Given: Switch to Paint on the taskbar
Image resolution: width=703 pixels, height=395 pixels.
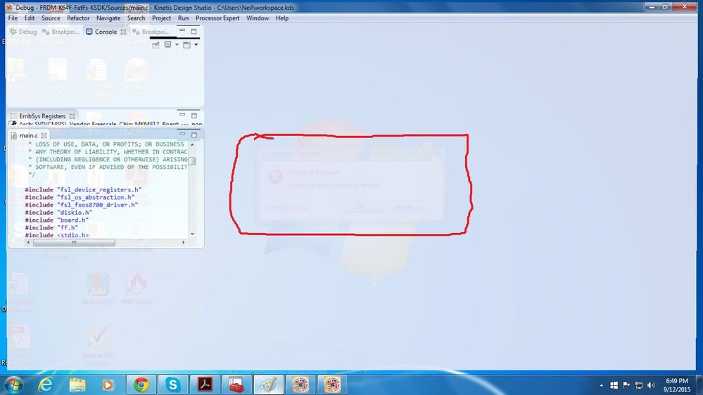Looking at the screenshot, I should (269, 384).
